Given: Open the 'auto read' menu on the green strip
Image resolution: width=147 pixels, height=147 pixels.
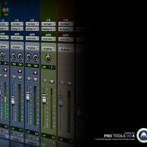Looking at the screenshot, I should point(49,39).
